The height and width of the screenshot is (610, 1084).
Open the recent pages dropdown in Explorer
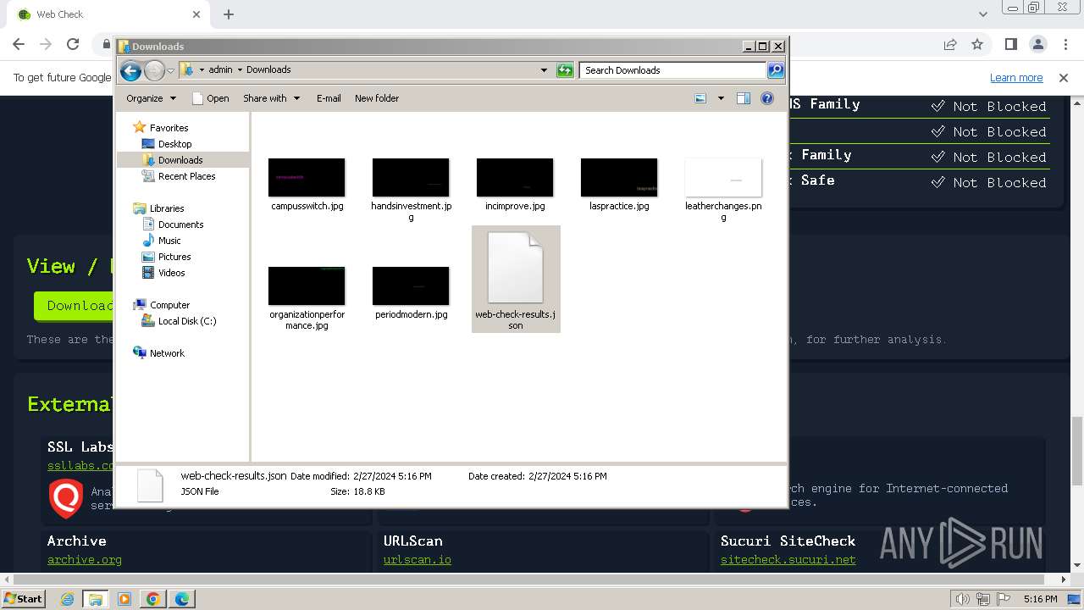170,70
